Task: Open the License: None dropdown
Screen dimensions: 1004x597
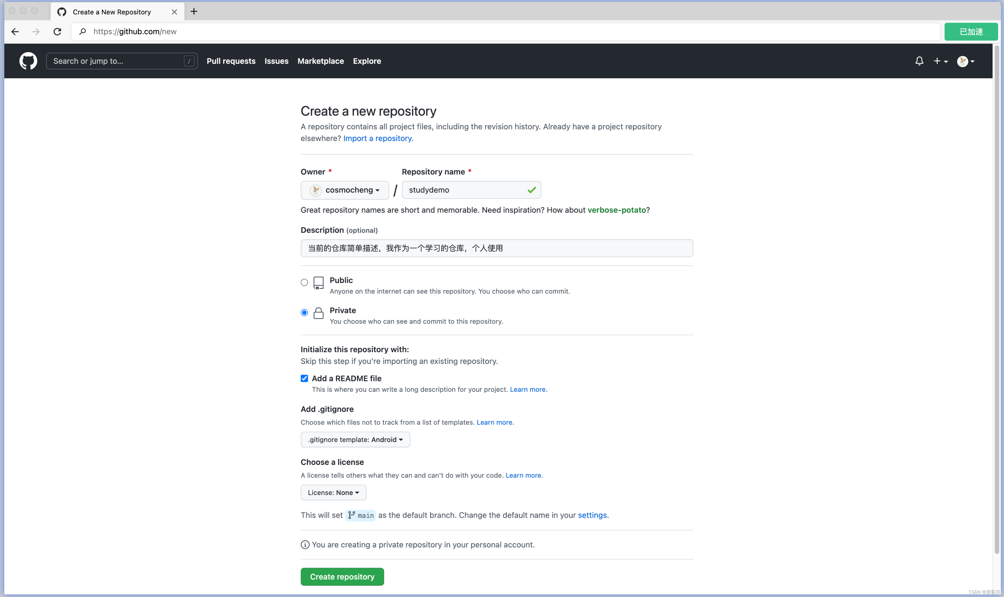Action: [333, 493]
